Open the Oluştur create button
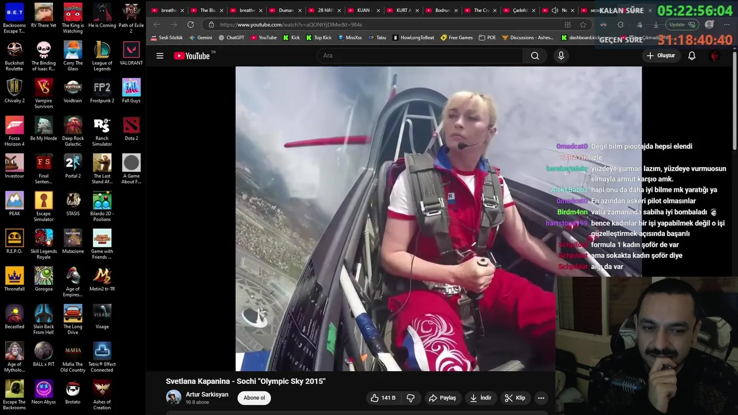 [661, 56]
